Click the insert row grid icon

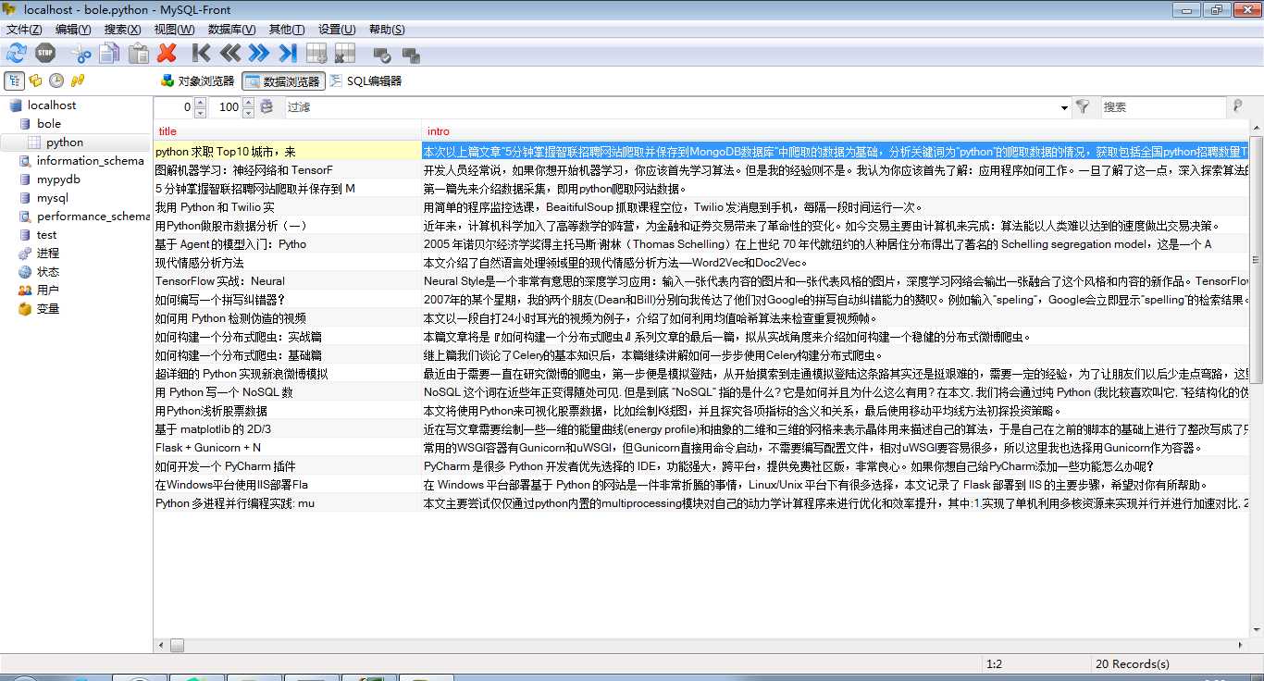(316, 53)
